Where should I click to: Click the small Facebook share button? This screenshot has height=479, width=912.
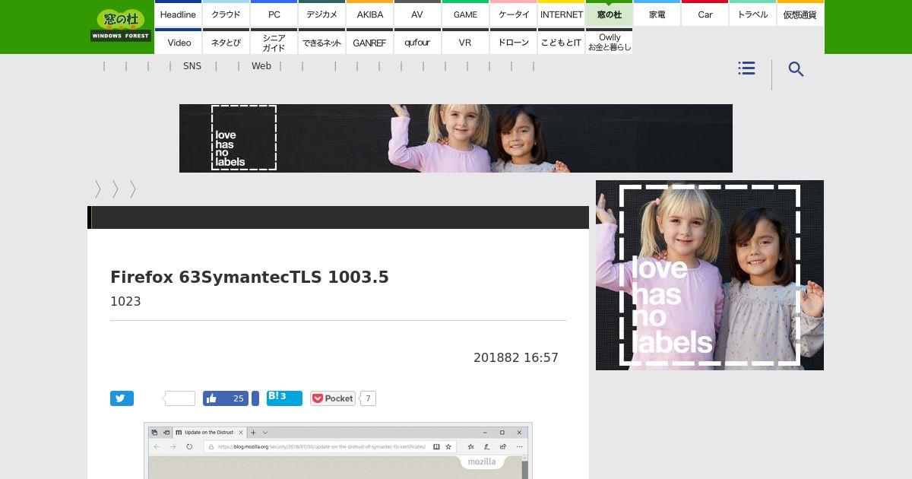pos(255,398)
